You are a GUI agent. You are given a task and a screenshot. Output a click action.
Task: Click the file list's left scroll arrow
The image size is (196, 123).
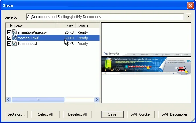point(8,100)
